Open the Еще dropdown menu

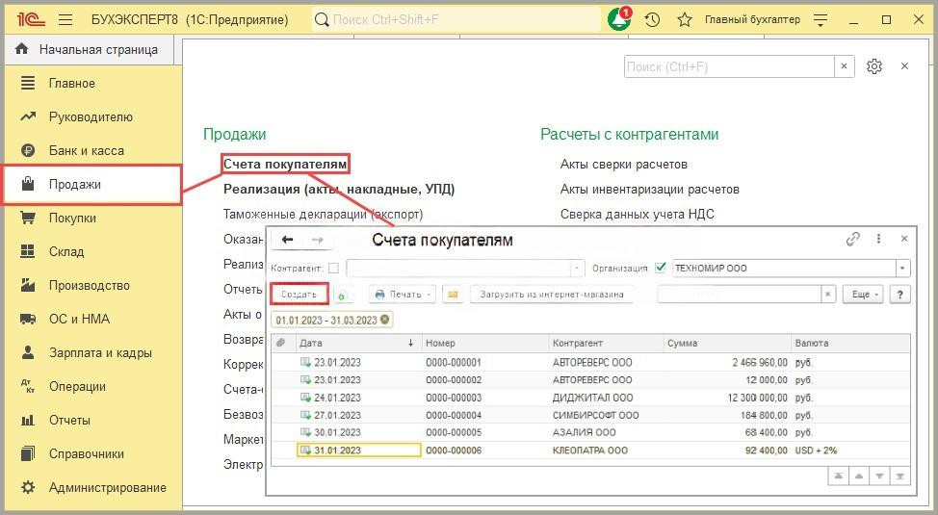(x=863, y=295)
